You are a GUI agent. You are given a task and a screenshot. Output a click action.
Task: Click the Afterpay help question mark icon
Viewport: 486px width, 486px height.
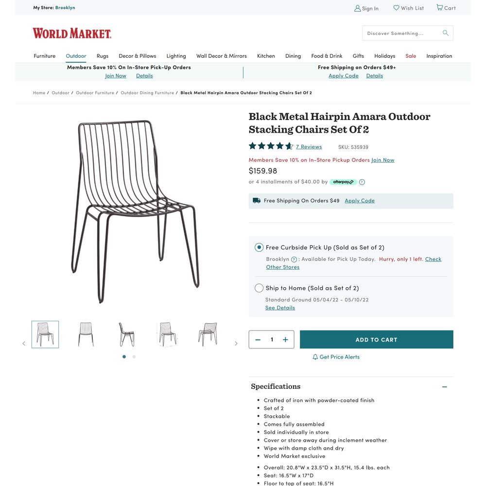362,182
